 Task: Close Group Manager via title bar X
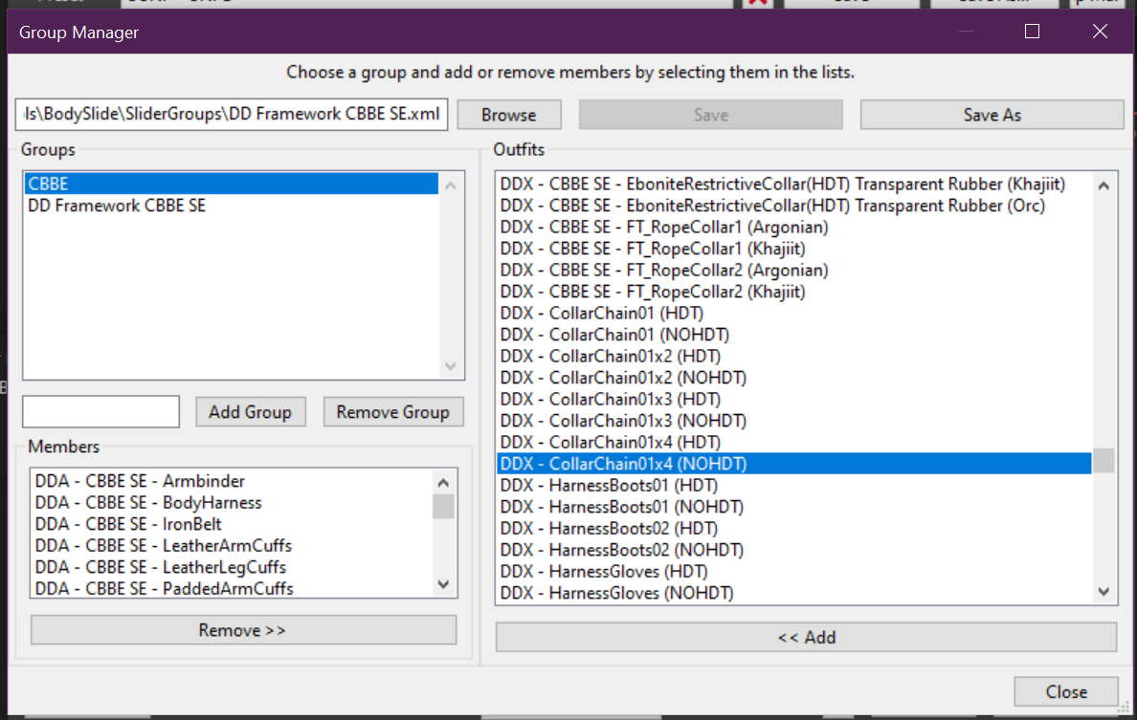point(1100,32)
